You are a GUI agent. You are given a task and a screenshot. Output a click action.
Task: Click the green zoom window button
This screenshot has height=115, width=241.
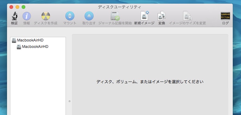tap(23, 7)
